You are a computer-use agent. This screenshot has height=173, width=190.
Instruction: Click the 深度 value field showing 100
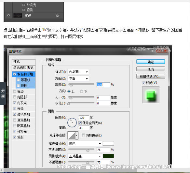(x=103, y=85)
